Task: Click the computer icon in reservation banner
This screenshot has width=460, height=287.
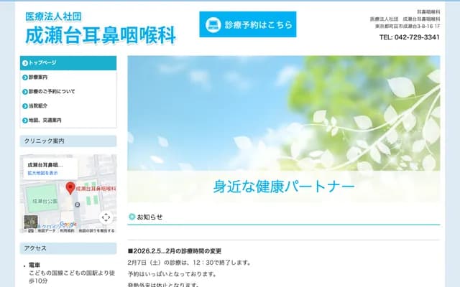Action: (x=213, y=24)
